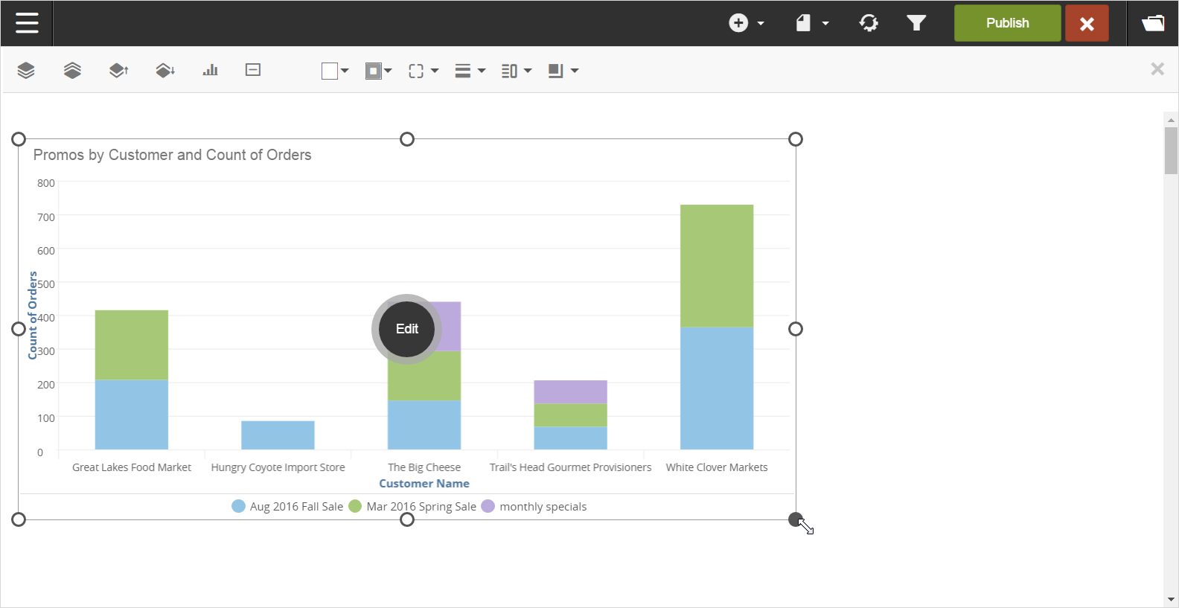Click the send to back layers icon
The image size is (1179, 608).
click(72, 71)
